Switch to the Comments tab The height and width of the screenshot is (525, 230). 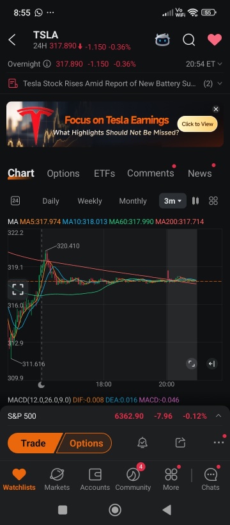tap(150, 173)
